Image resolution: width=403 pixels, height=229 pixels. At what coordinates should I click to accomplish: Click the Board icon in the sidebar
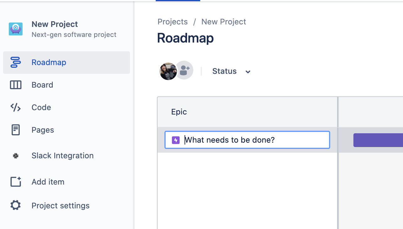(x=16, y=85)
